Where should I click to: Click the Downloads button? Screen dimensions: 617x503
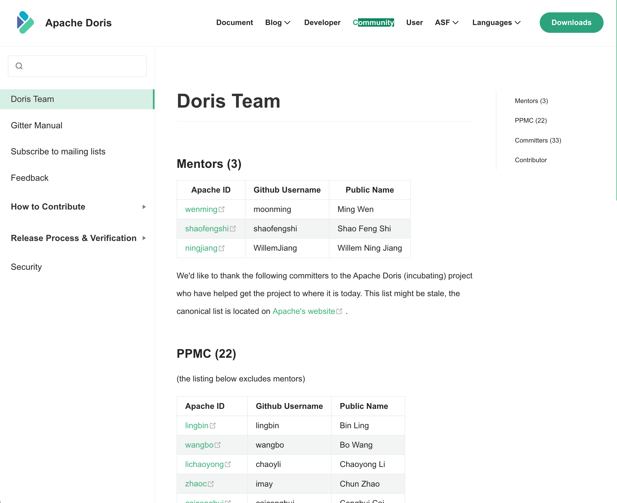click(x=572, y=22)
